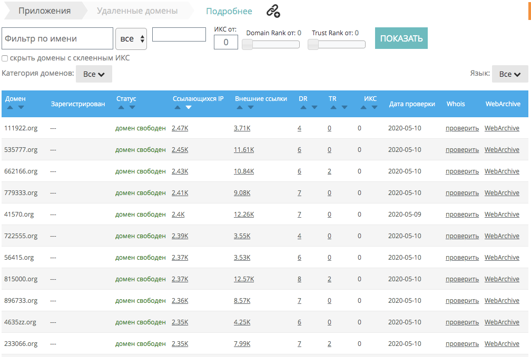Sort TR column ascending arrow

pos(333,107)
